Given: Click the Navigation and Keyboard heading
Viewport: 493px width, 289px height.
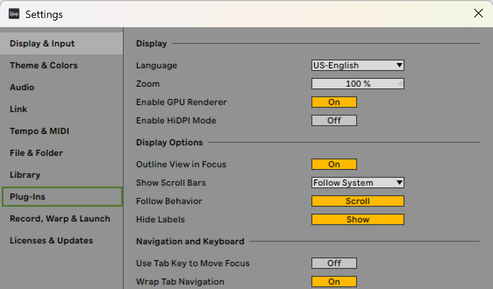Looking at the screenshot, I should point(190,241).
